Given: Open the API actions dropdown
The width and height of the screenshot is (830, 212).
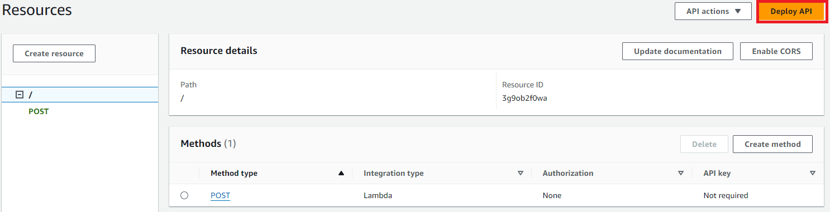Looking at the screenshot, I should (x=713, y=12).
